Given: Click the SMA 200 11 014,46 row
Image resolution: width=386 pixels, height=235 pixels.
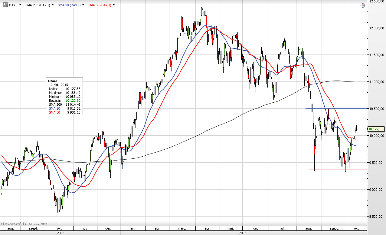Looking at the screenshot, I should pos(64,104).
